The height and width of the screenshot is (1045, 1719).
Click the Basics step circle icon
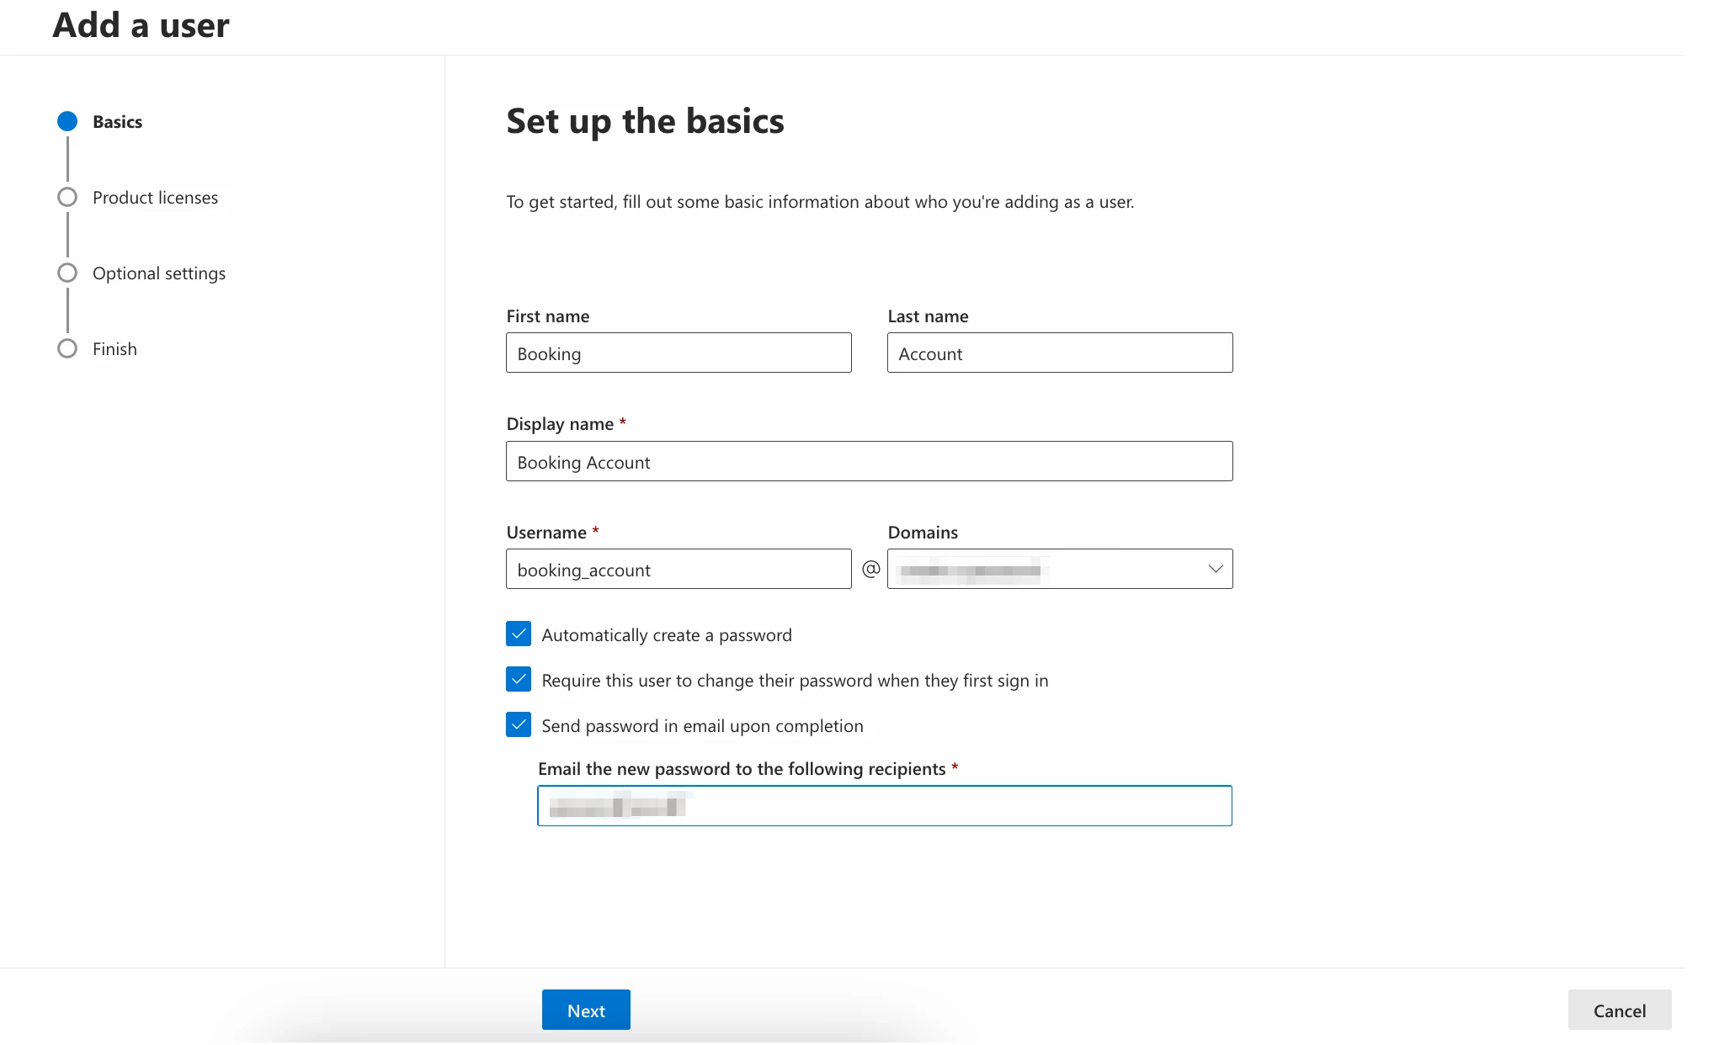[x=67, y=121]
